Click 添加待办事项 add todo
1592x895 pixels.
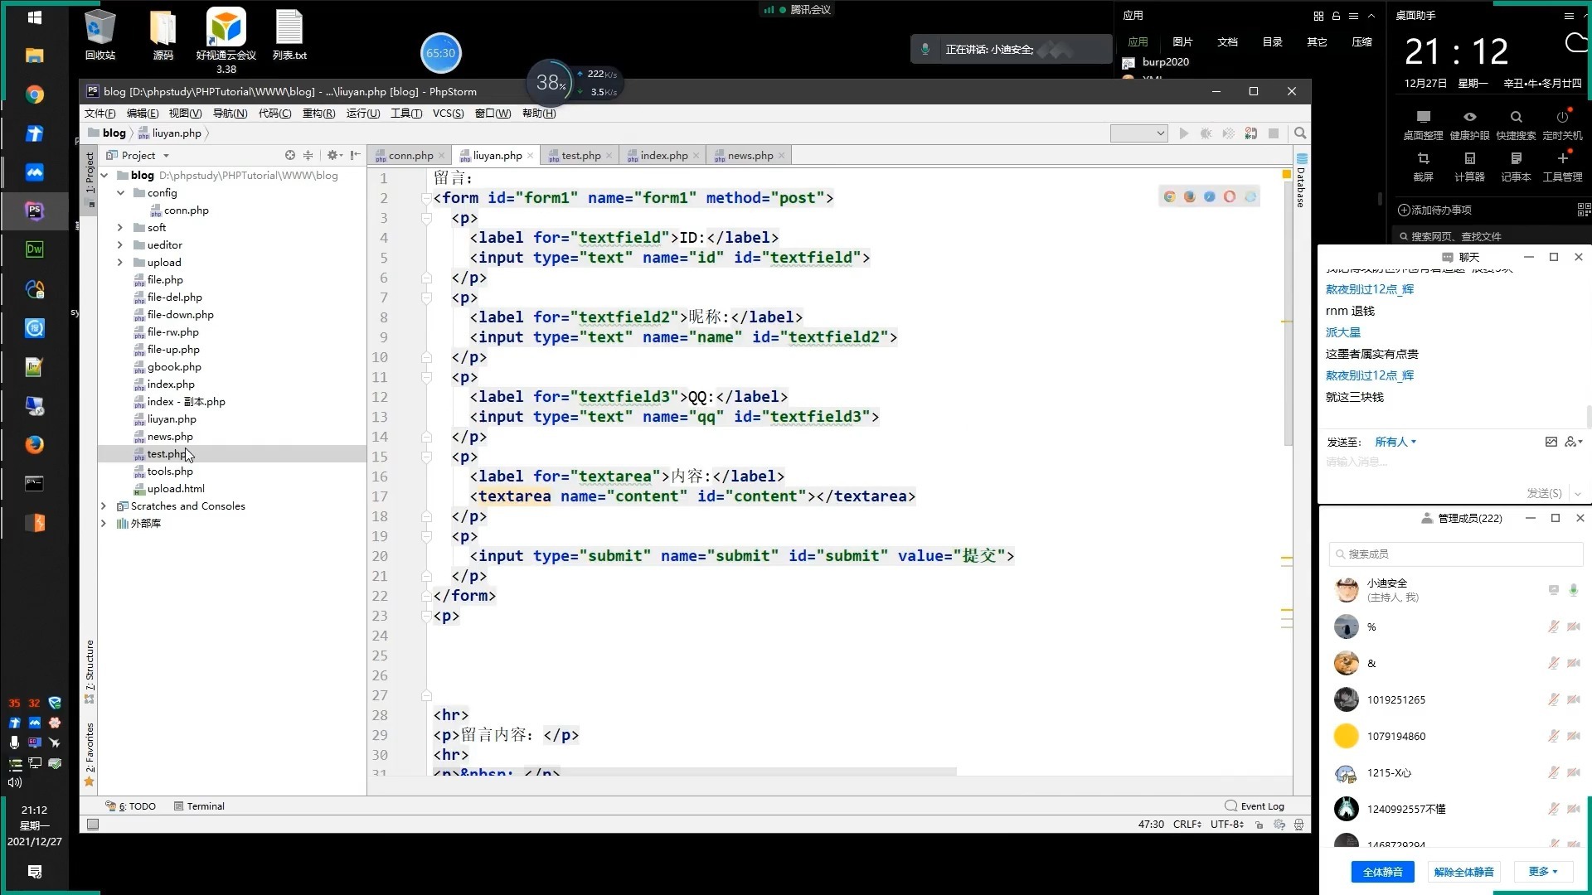[x=1434, y=210]
